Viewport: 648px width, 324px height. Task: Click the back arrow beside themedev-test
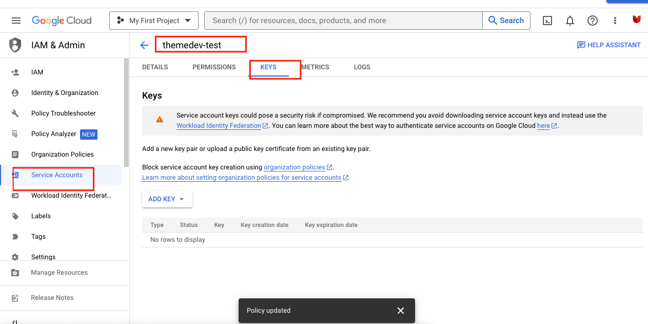(144, 45)
